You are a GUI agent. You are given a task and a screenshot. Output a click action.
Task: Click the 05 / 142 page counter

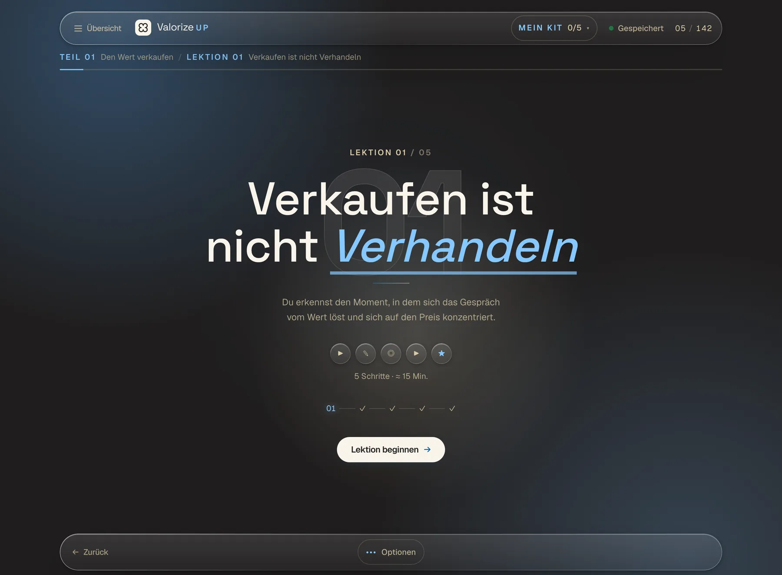click(693, 28)
